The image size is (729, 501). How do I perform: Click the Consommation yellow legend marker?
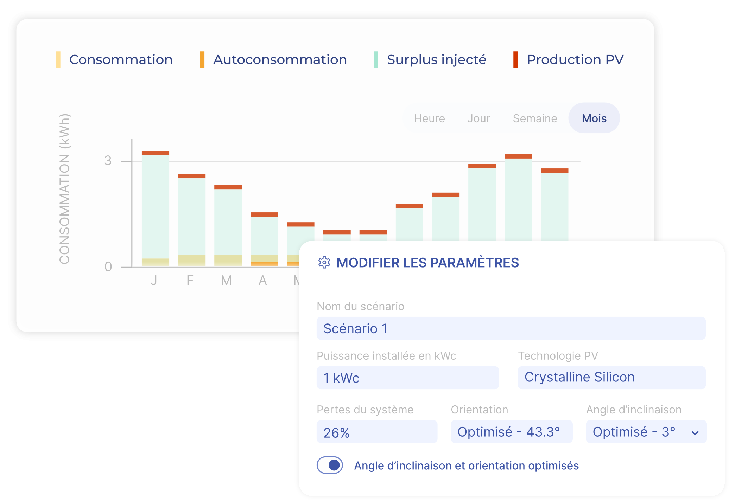coord(58,60)
